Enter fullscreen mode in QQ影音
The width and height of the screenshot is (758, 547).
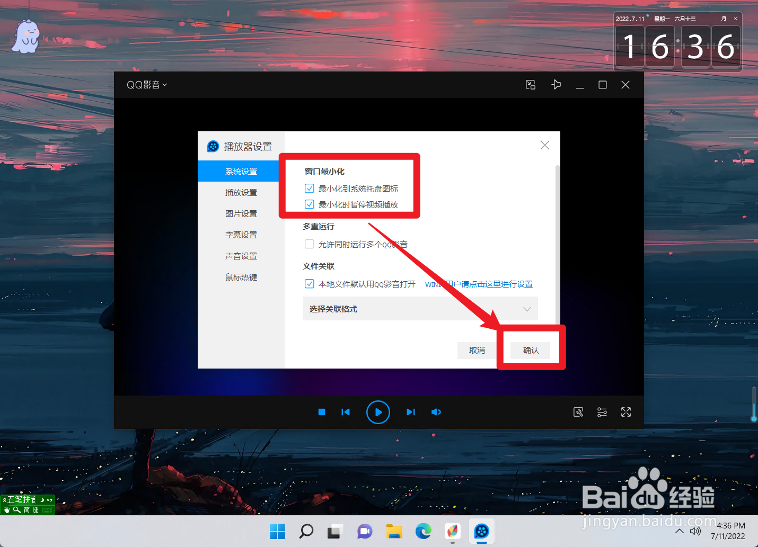tap(626, 412)
